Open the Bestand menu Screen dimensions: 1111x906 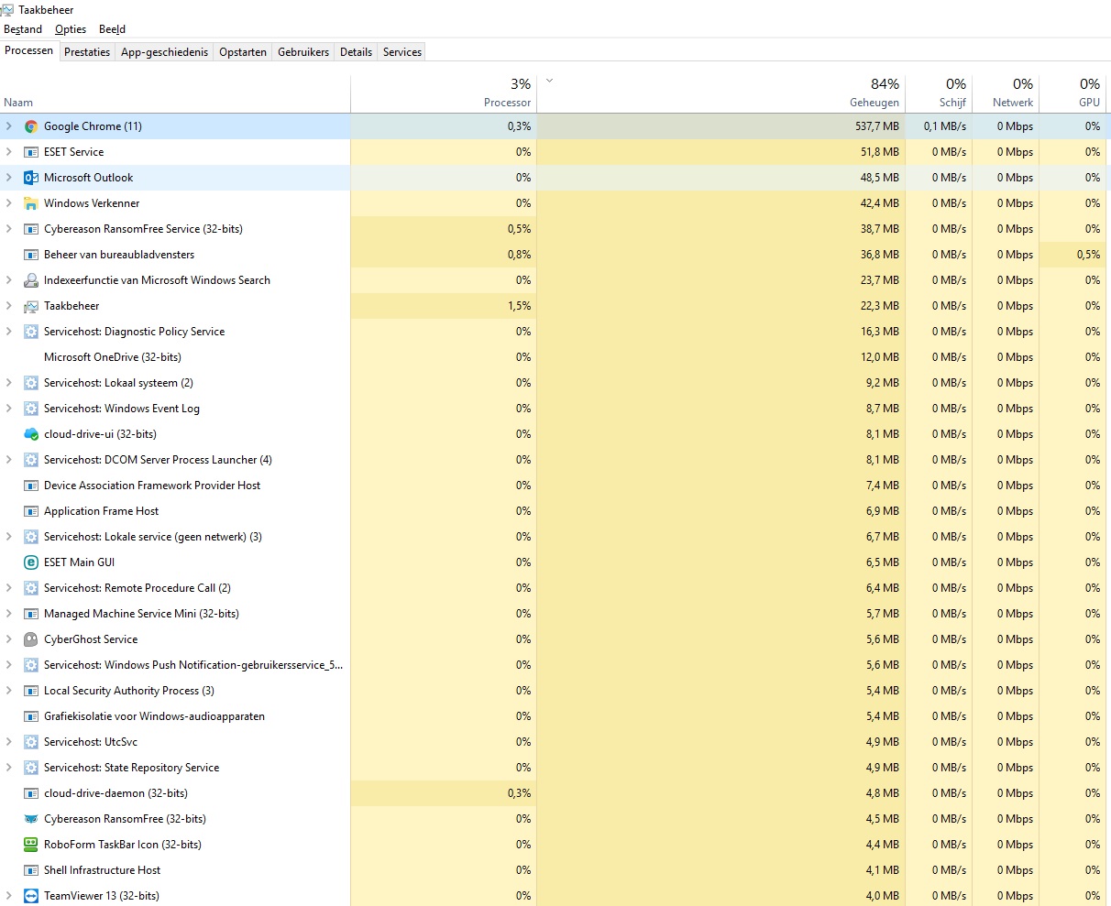pyautogui.click(x=23, y=29)
